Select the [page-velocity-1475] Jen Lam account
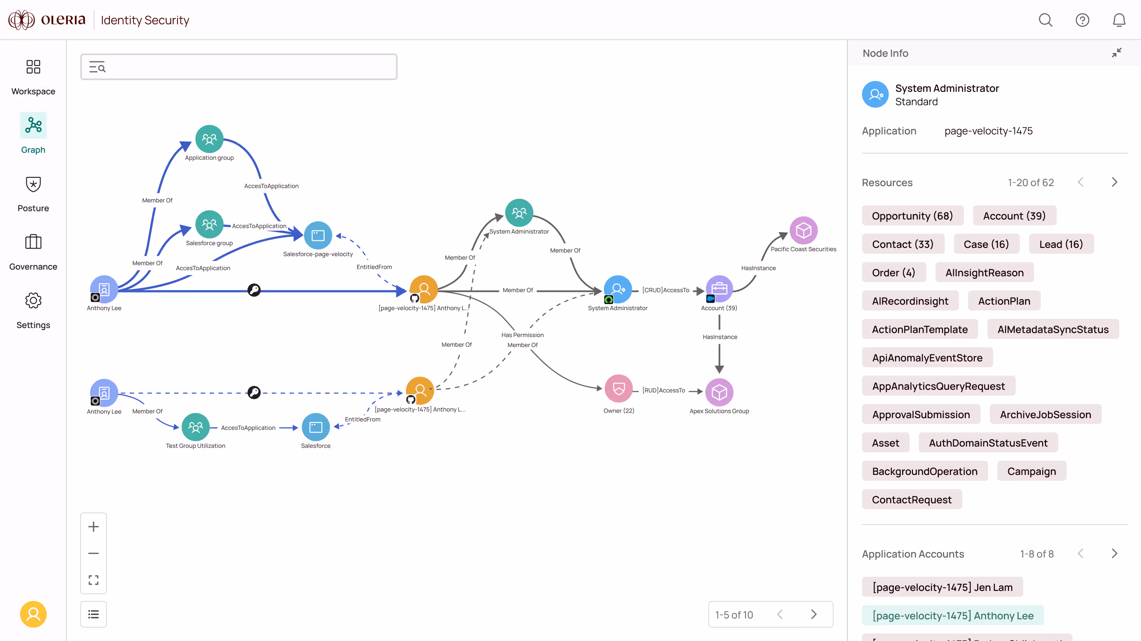The width and height of the screenshot is (1141, 641). pyautogui.click(x=942, y=587)
